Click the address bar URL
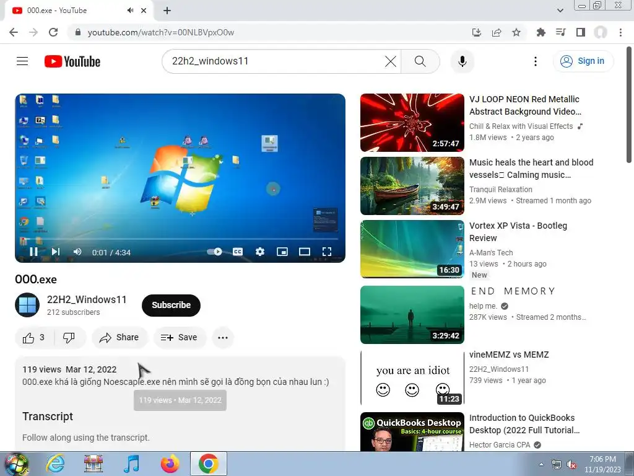 point(160,32)
